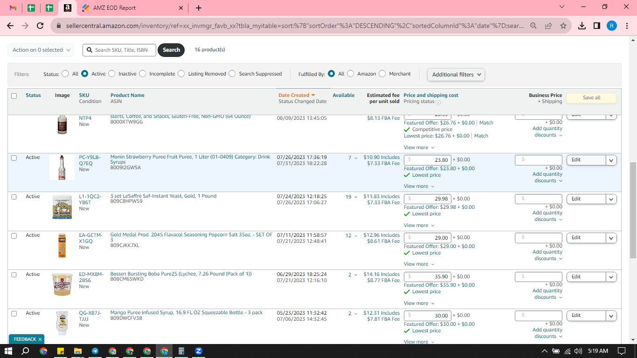Bookmark this page with the star icon
Image resolution: width=637 pixels, height=358 pixels.
pos(563,26)
